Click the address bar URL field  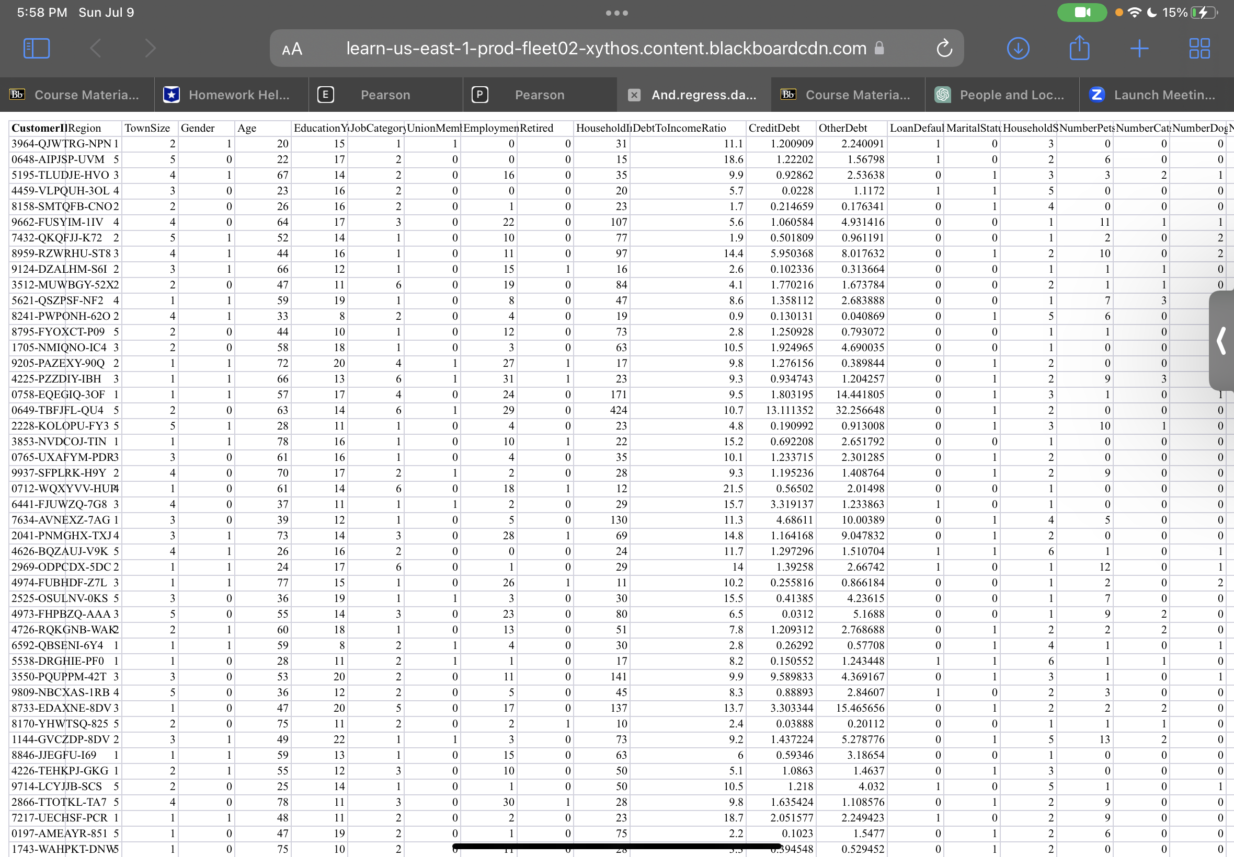coord(606,48)
